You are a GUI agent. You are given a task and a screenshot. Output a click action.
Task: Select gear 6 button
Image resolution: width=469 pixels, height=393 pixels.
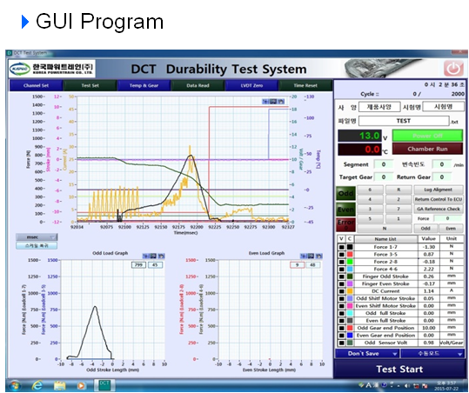click(x=370, y=190)
